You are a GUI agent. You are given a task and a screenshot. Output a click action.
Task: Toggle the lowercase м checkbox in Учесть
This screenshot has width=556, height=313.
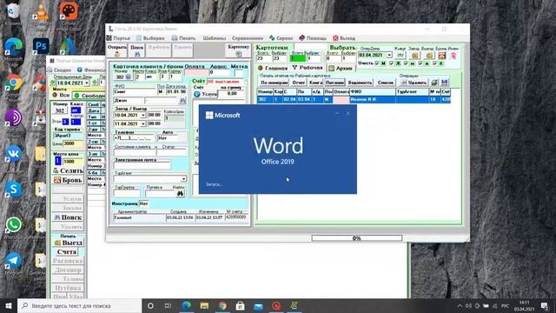(x=406, y=63)
